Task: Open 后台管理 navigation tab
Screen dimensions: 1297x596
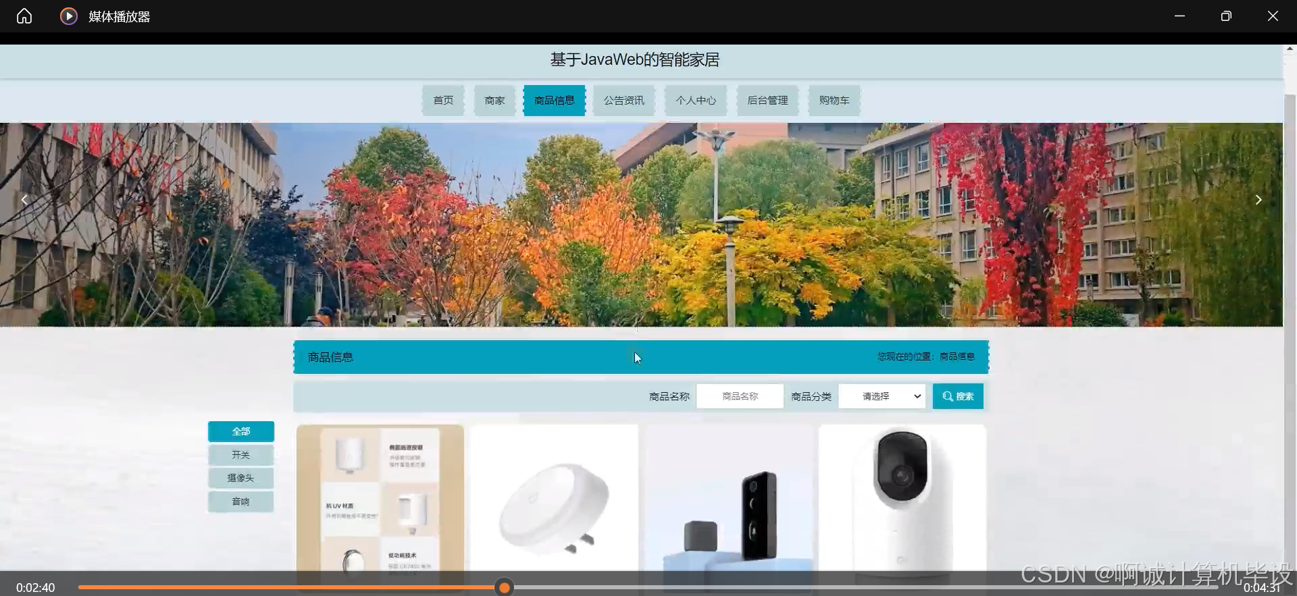Action: point(767,101)
